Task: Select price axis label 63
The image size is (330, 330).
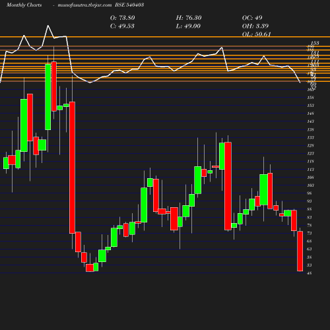Action: (310, 249)
